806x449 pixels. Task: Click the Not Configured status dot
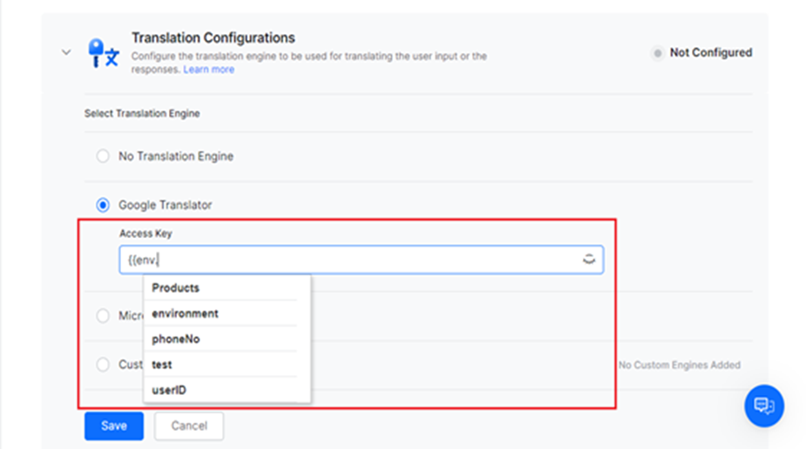click(x=657, y=53)
